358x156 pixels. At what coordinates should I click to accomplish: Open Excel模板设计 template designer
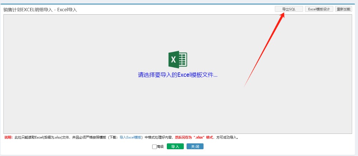[x=319, y=9]
